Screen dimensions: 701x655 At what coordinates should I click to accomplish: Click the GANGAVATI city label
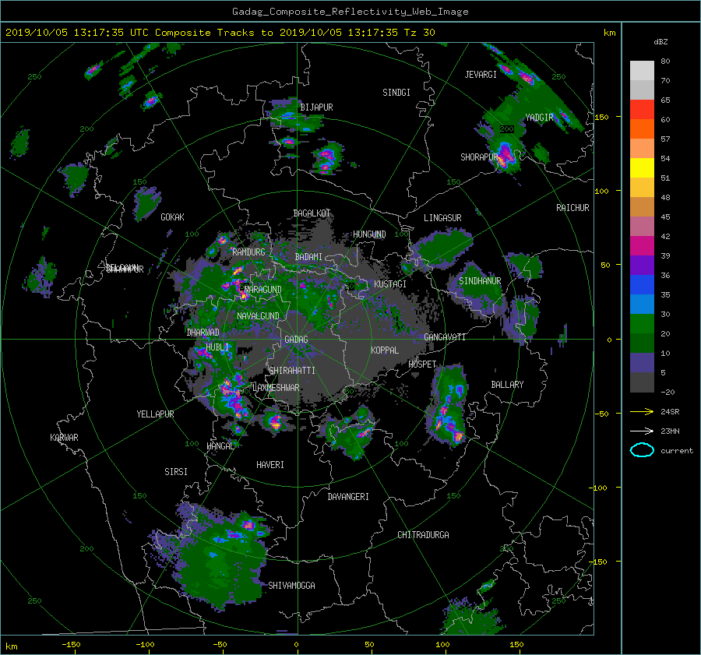445,336
